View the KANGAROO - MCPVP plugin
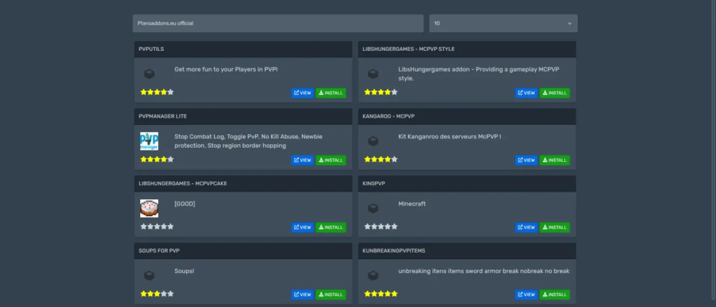 pos(526,160)
